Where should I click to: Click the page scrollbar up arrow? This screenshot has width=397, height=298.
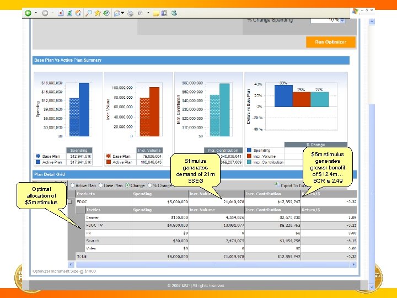pyautogui.click(x=372, y=22)
